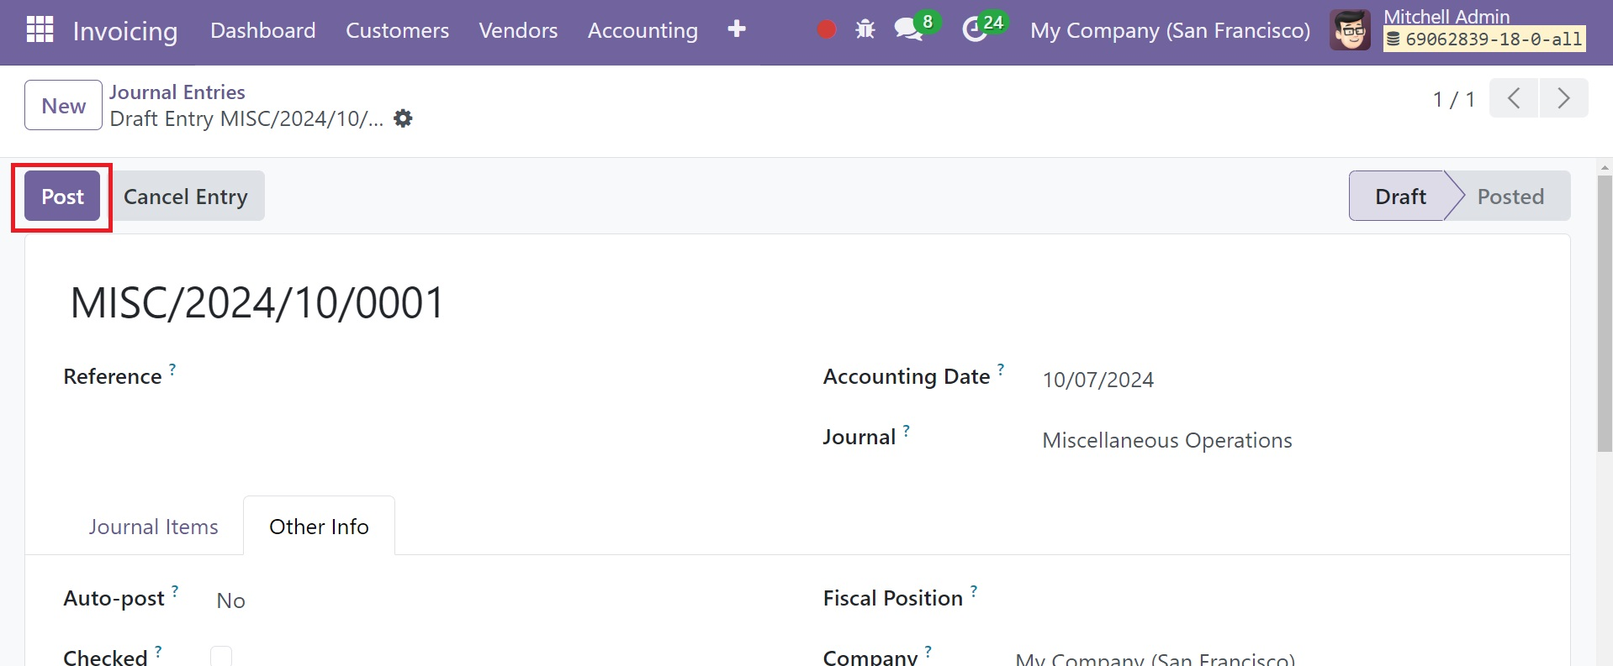
Task: Click the Reference input field
Action: 486,379
